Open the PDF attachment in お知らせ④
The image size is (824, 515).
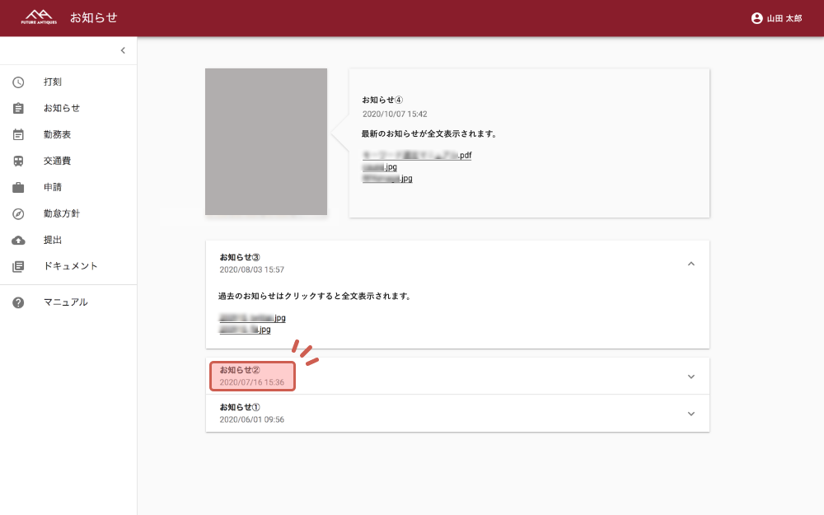click(x=417, y=155)
